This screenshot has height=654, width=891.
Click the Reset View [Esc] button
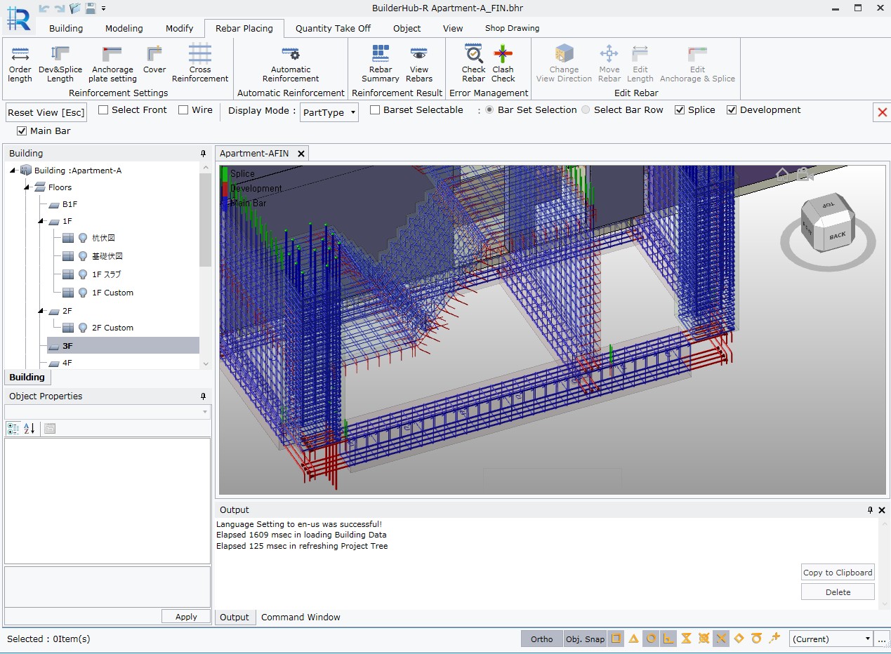[46, 112]
